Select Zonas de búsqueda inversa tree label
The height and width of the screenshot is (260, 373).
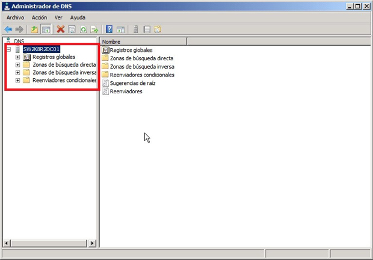tap(64, 73)
